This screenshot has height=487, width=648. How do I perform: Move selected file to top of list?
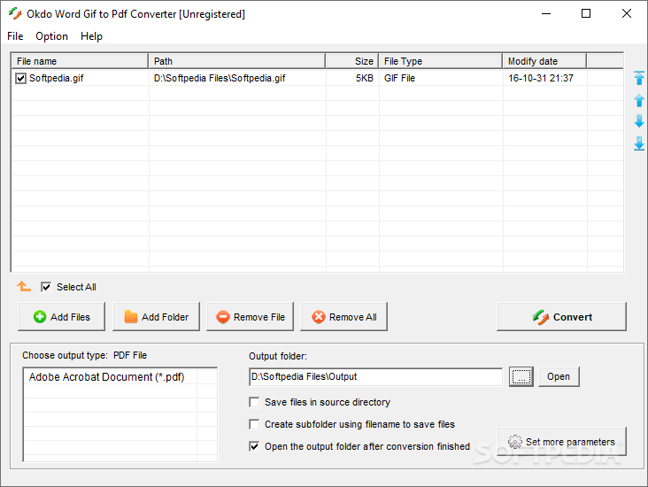tap(639, 78)
